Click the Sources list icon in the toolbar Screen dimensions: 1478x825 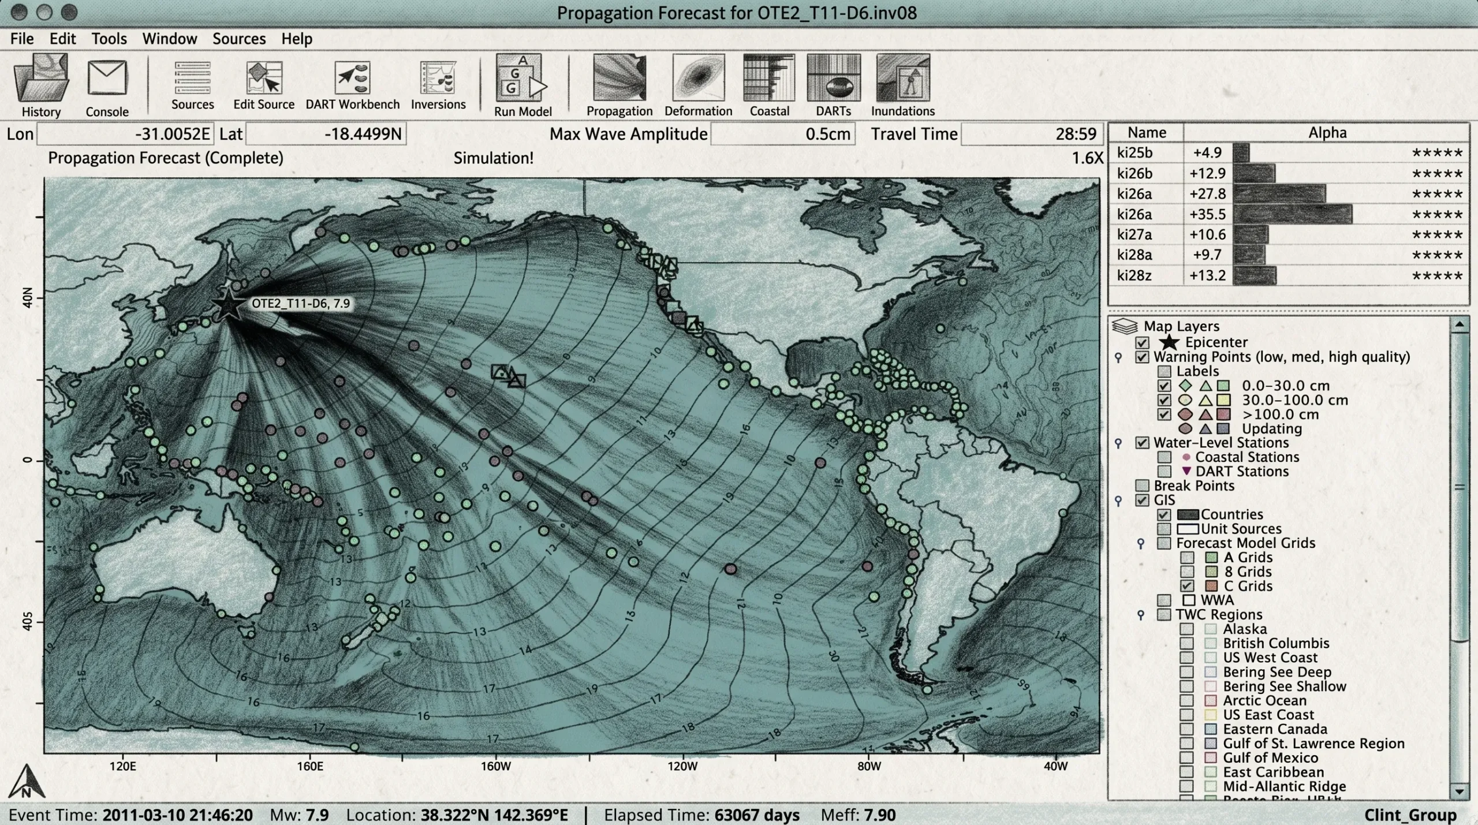[x=192, y=78]
